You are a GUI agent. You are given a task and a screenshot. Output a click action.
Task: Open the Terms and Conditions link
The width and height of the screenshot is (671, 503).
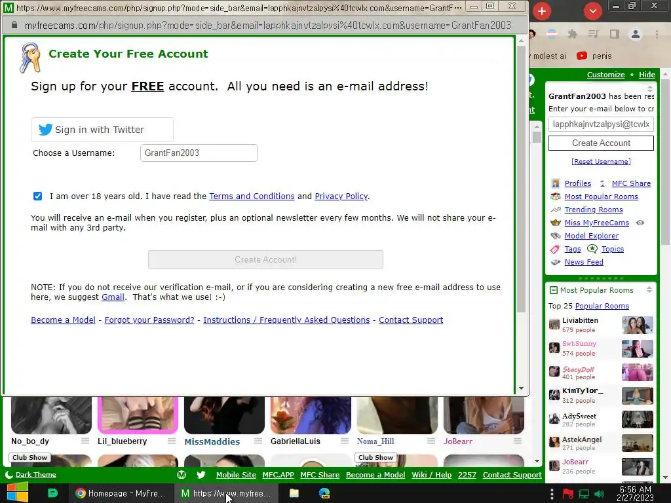point(252,196)
